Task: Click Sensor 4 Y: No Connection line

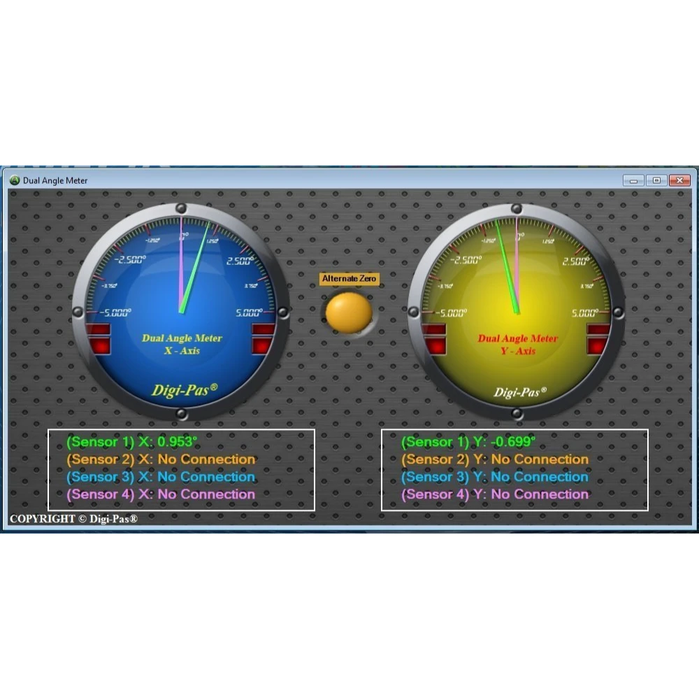Action: [495, 494]
